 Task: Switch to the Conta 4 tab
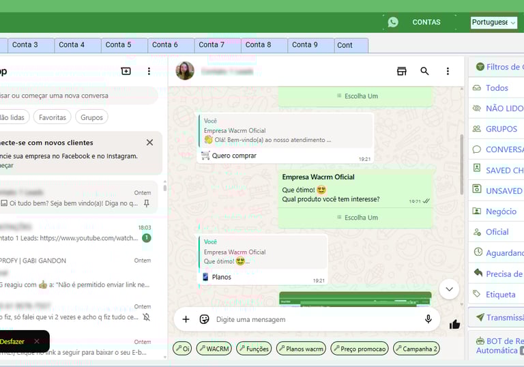pos(78,45)
